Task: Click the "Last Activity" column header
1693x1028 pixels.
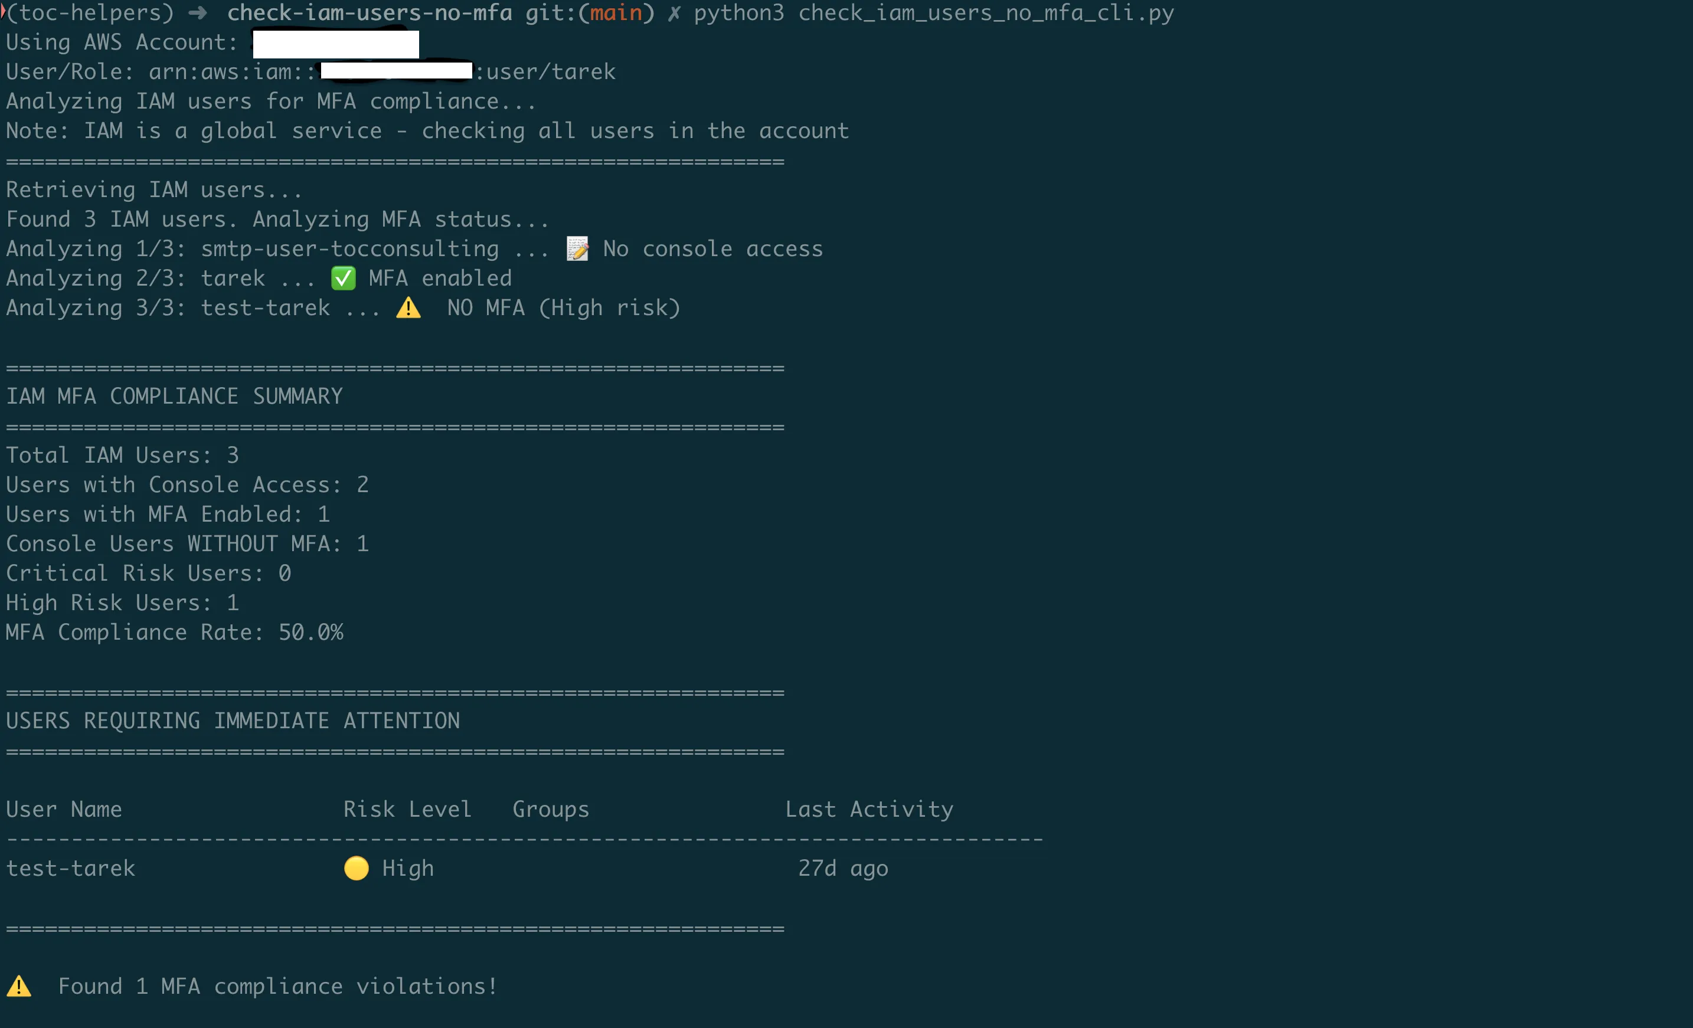Action: pos(868,809)
